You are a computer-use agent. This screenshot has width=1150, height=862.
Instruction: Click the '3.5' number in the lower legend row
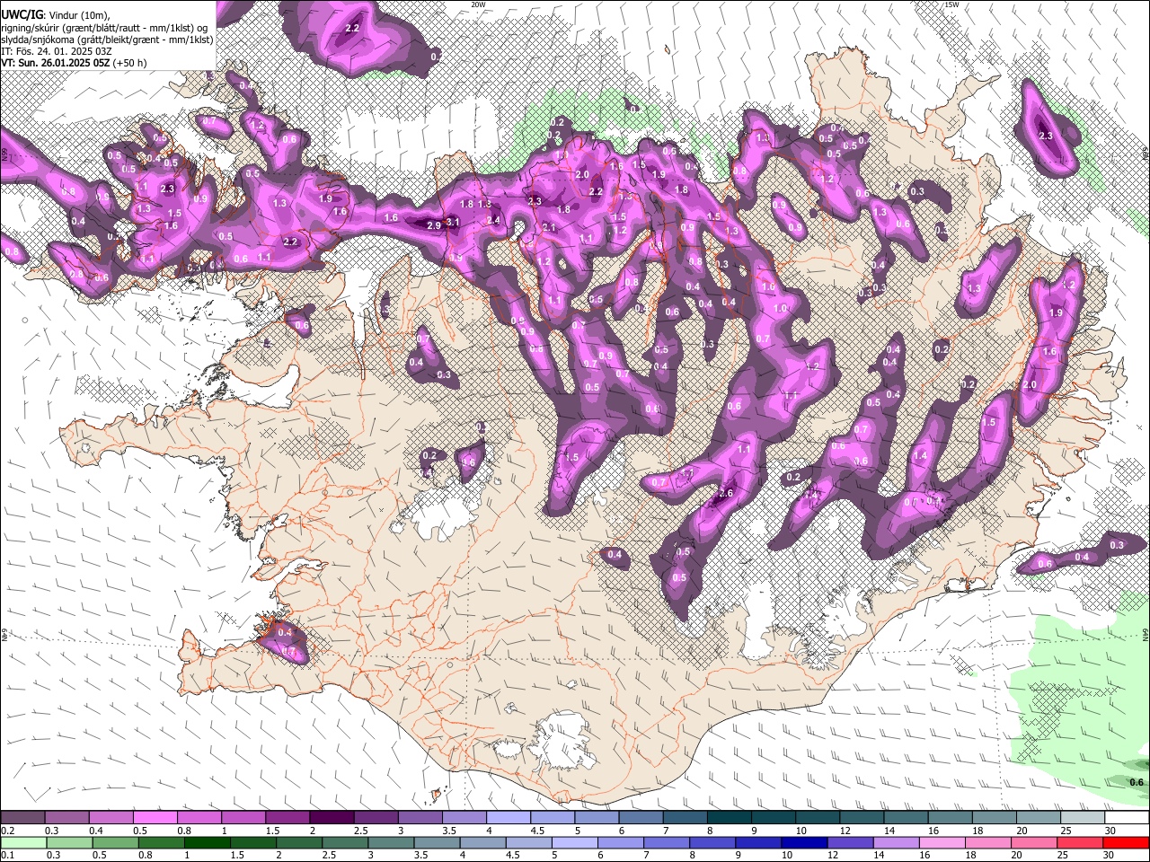[x=421, y=855]
